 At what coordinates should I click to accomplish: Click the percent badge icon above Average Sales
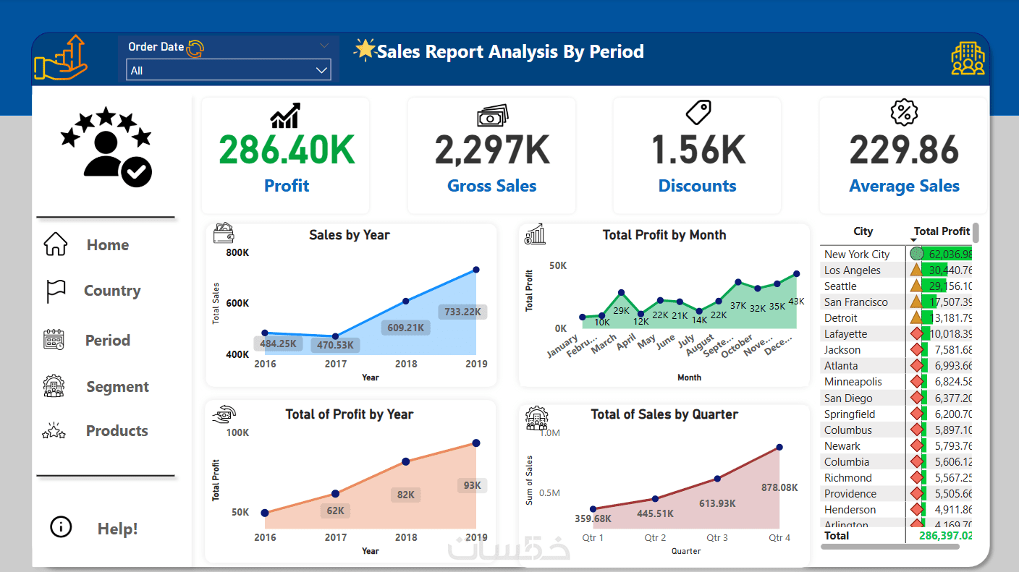pos(904,113)
